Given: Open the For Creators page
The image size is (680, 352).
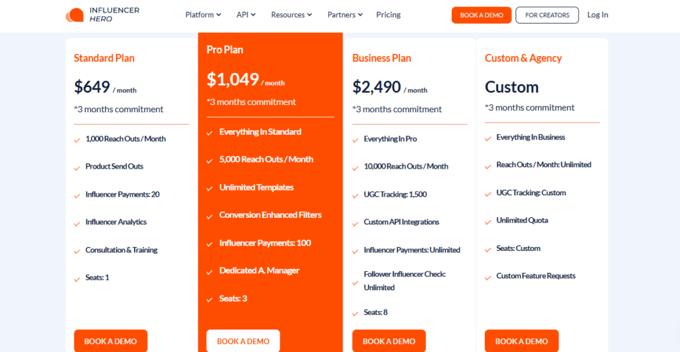Looking at the screenshot, I should click(547, 15).
